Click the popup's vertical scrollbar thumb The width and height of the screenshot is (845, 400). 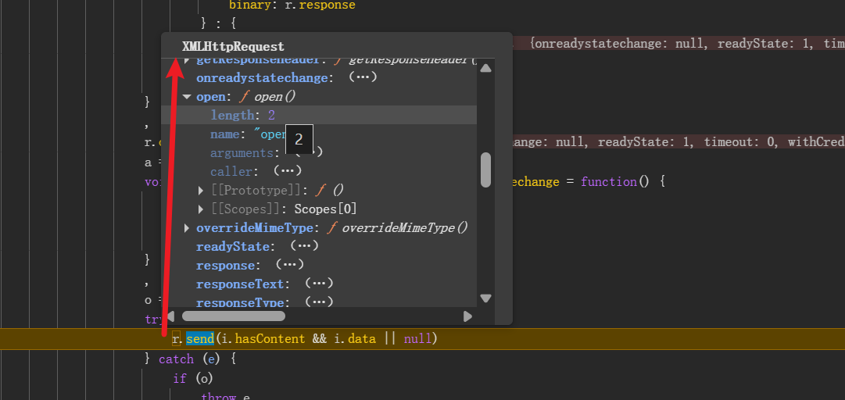[x=485, y=170]
